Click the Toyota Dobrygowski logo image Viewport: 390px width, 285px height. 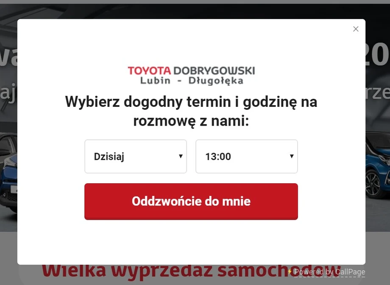click(191, 75)
